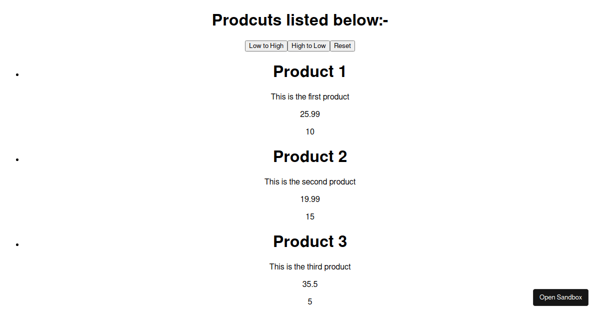Click the bullet marker beside Product 1
This screenshot has height=315, width=600.
pos(17,74)
